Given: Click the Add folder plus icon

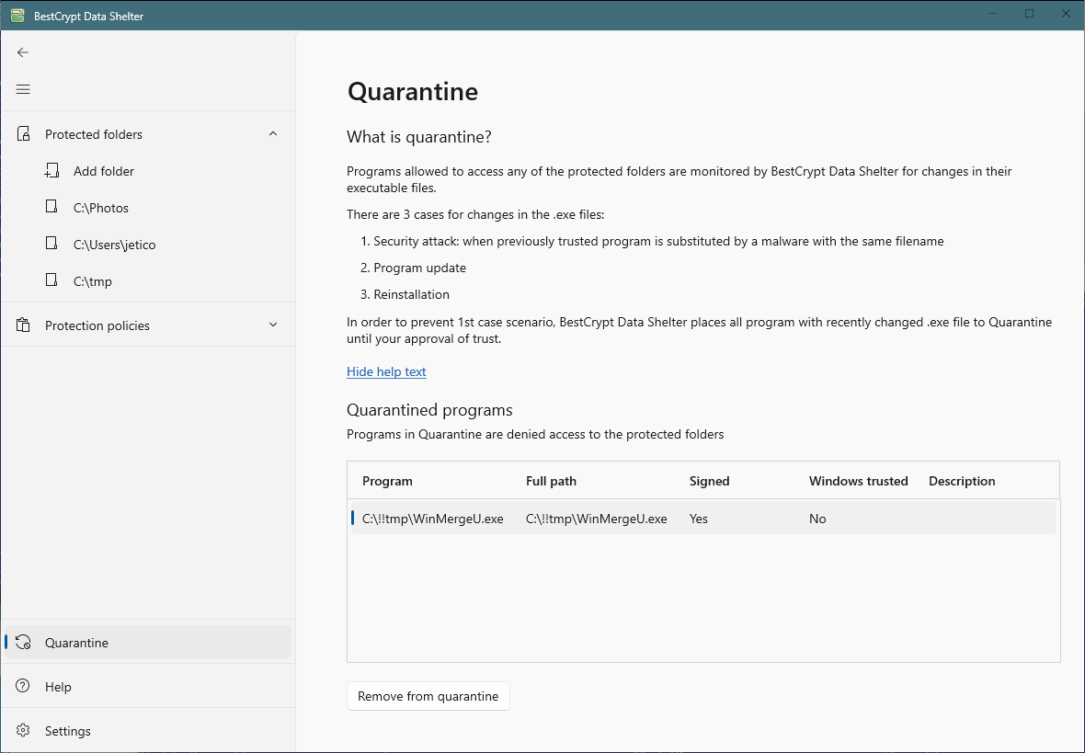Looking at the screenshot, I should (x=51, y=170).
